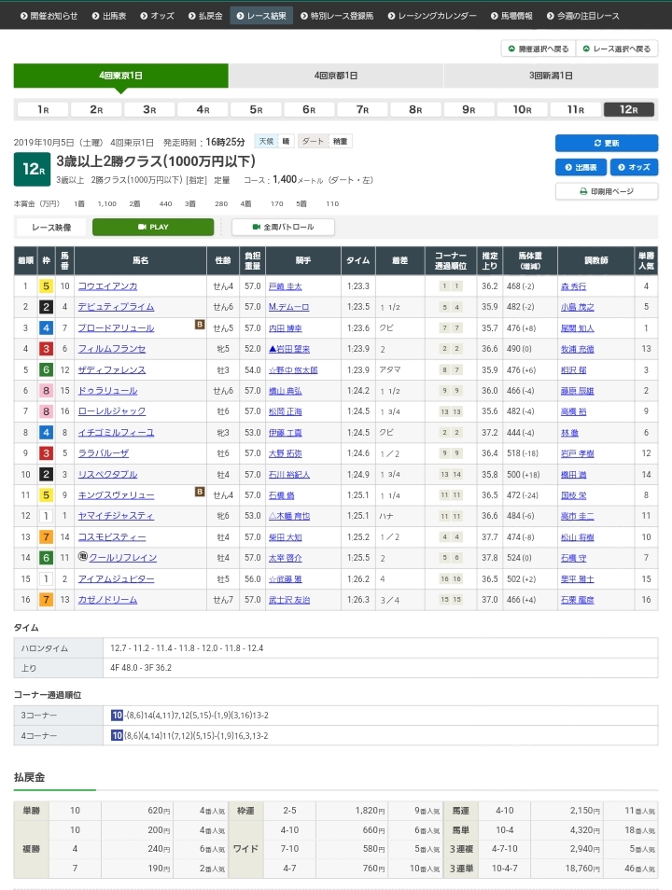
Task: Click the blue 更新 refresh button
Action: pyautogui.click(x=607, y=143)
